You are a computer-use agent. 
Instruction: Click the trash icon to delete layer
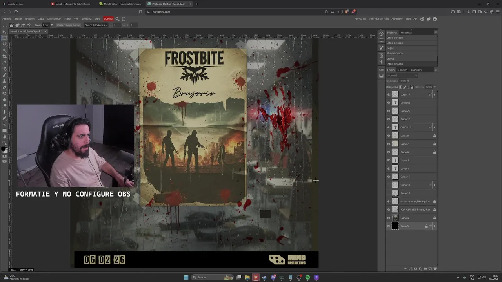435,269
